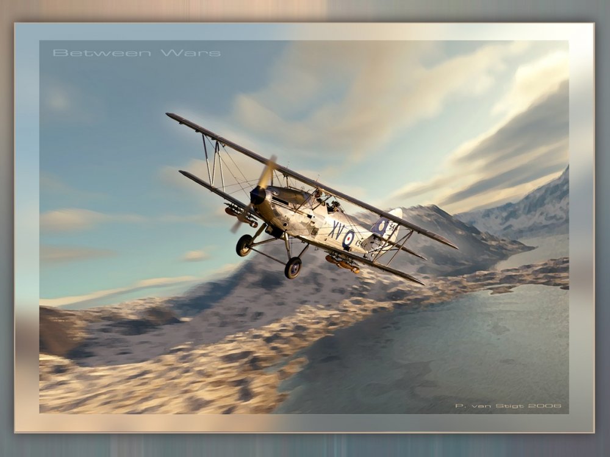
Task: Click the 'P. van Stigt 2006' signature
Action: pyautogui.click(x=509, y=406)
